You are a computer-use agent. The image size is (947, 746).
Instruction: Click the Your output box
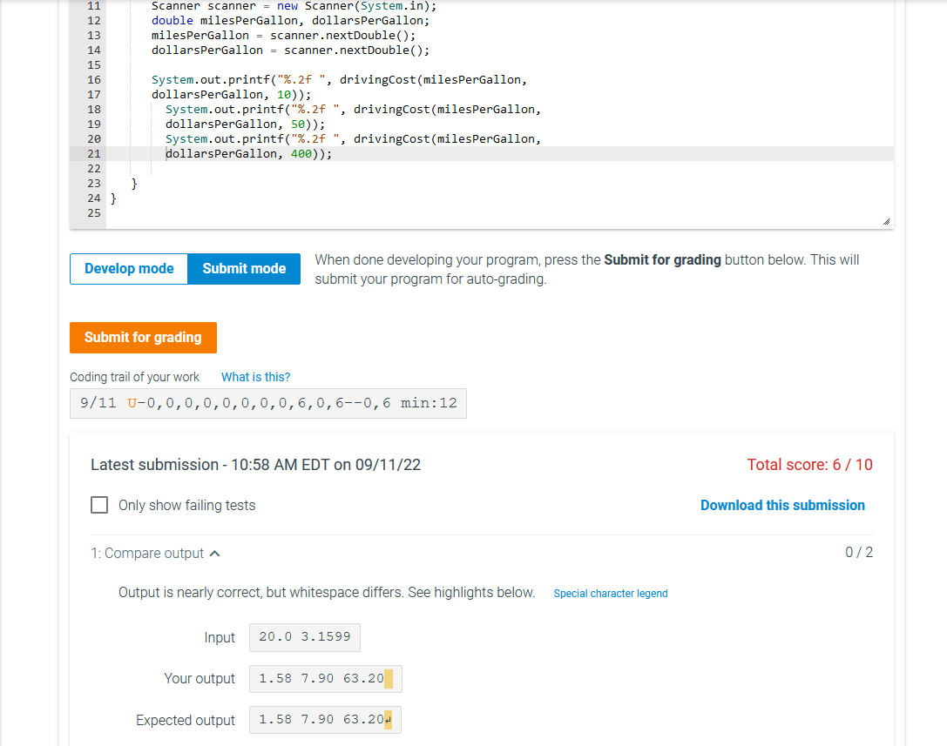point(326,679)
